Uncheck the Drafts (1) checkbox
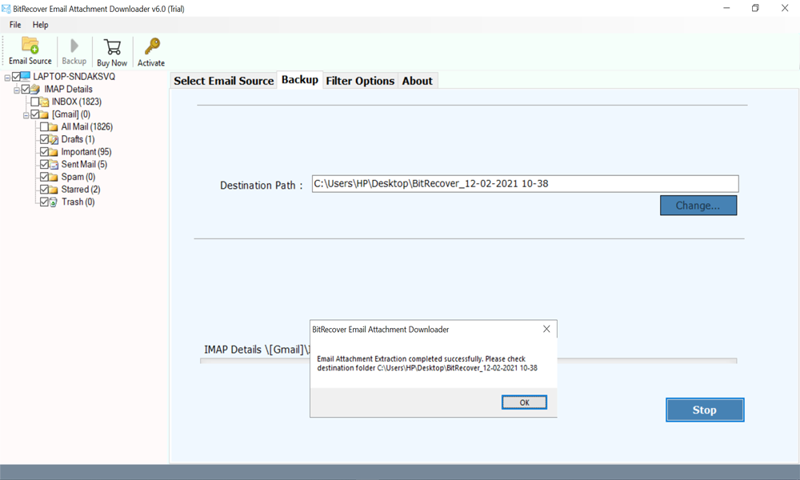Screen dimensions: 800x480 [44, 139]
